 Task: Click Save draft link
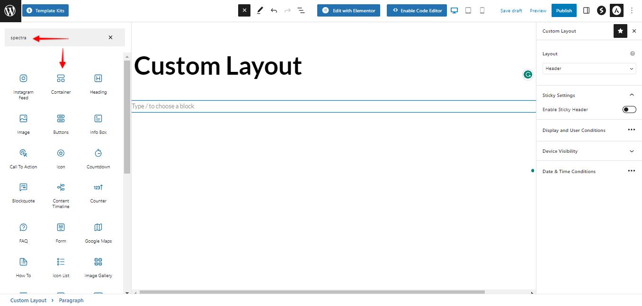pos(511,10)
